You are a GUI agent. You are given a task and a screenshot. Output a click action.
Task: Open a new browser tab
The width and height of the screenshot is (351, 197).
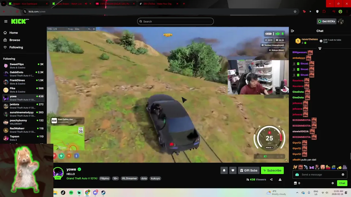(184, 4)
